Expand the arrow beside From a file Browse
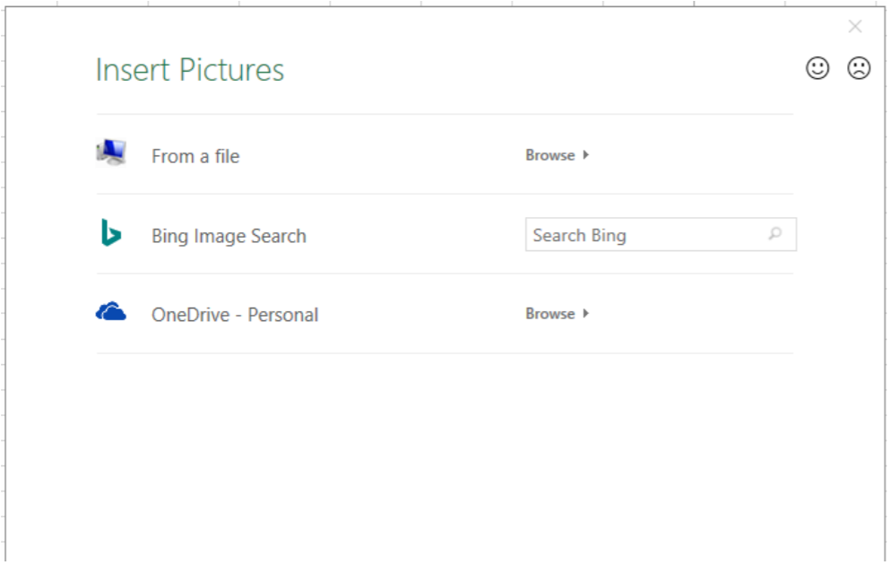Screen dimensions: 891x565 [x=586, y=155]
